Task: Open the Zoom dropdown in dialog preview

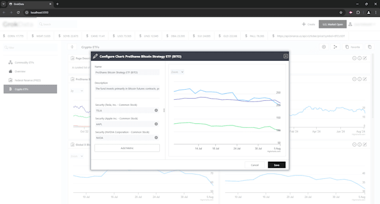Action: pos(177,72)
